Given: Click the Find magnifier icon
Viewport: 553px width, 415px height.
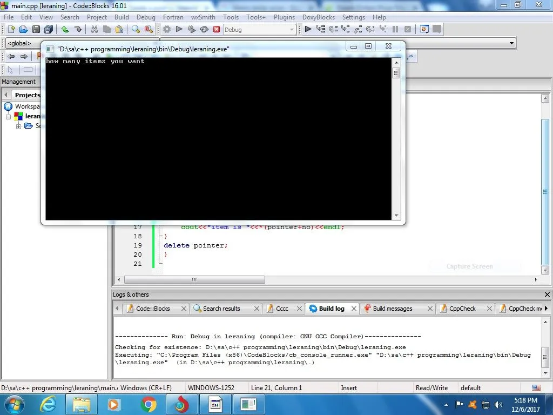Looking at the screenshot, I should [136, 29].
